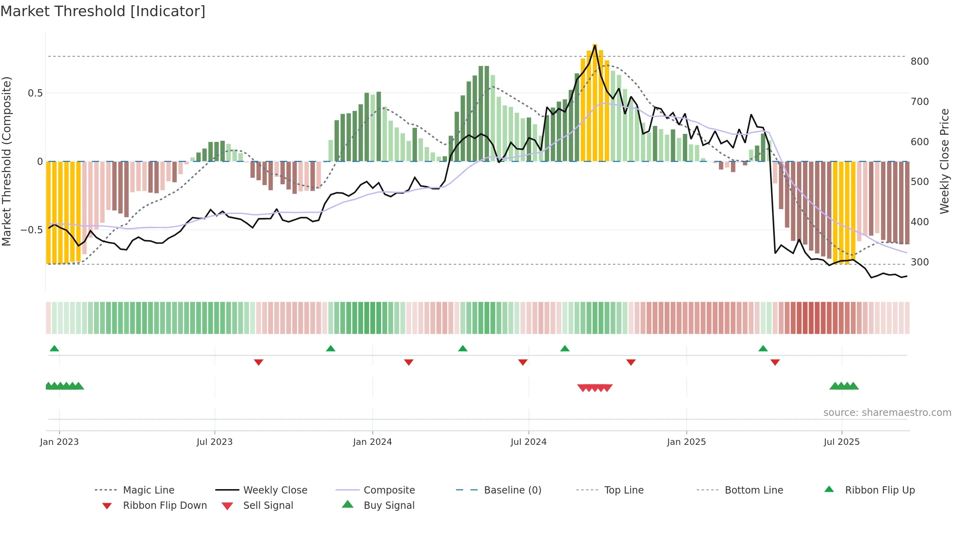The width and height of the screenshot is (965, 543).
Task: Click the Buy Signal legend triangle icon
Action: (348, 504)
